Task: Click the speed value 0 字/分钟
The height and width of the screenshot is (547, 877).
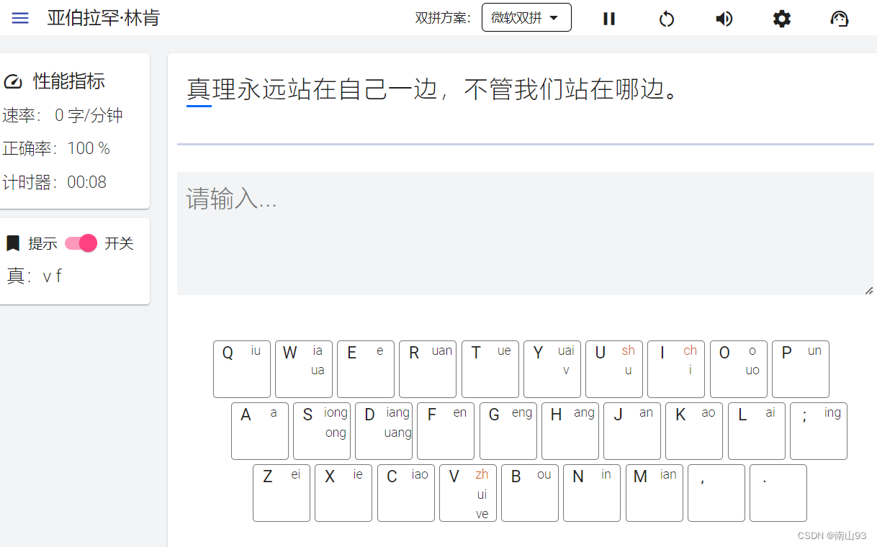Action: 89,115
